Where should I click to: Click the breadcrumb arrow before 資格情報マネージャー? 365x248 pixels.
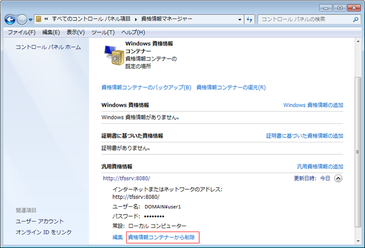click(136, 20)
